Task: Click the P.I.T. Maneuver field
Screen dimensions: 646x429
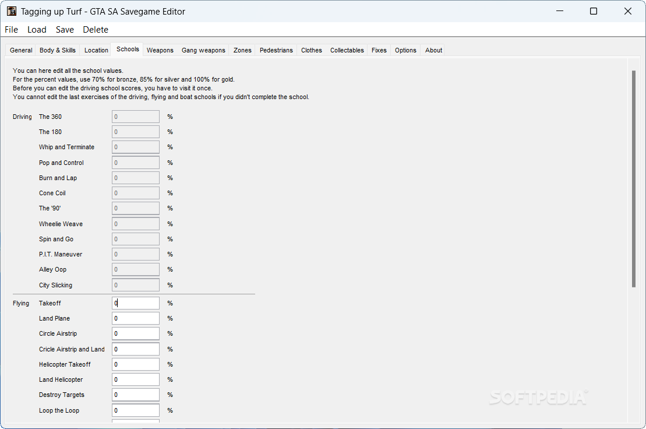Action: [x=136, y=254]
